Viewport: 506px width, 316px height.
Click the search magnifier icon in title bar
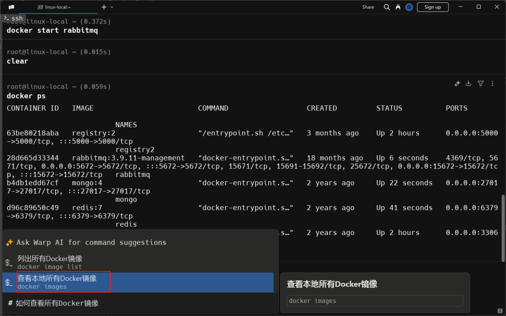coord(387,7)
